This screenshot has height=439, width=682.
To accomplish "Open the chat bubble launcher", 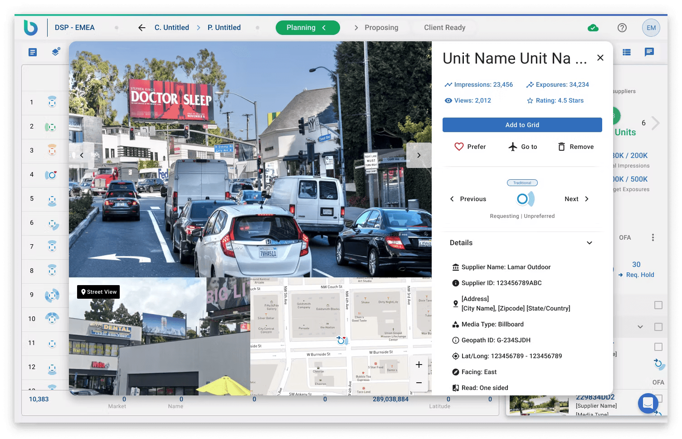I will click(x=648, y=403).
